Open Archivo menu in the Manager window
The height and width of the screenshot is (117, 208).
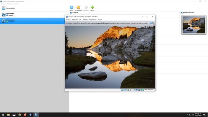point(3,4)
